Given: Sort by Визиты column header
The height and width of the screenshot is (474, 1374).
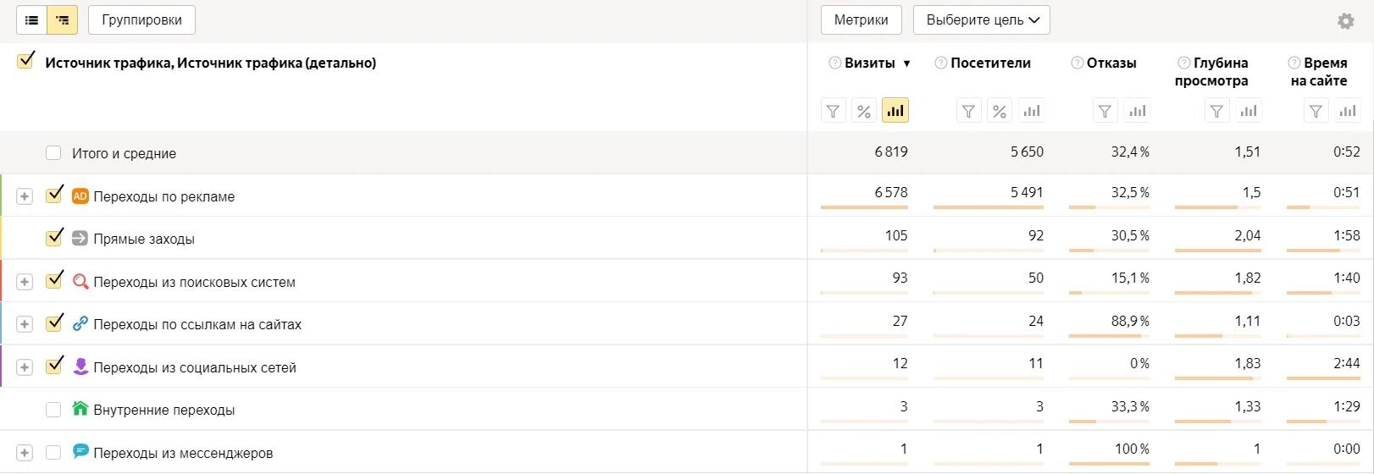Looking at the screenshot, I should tap(870, 63).
